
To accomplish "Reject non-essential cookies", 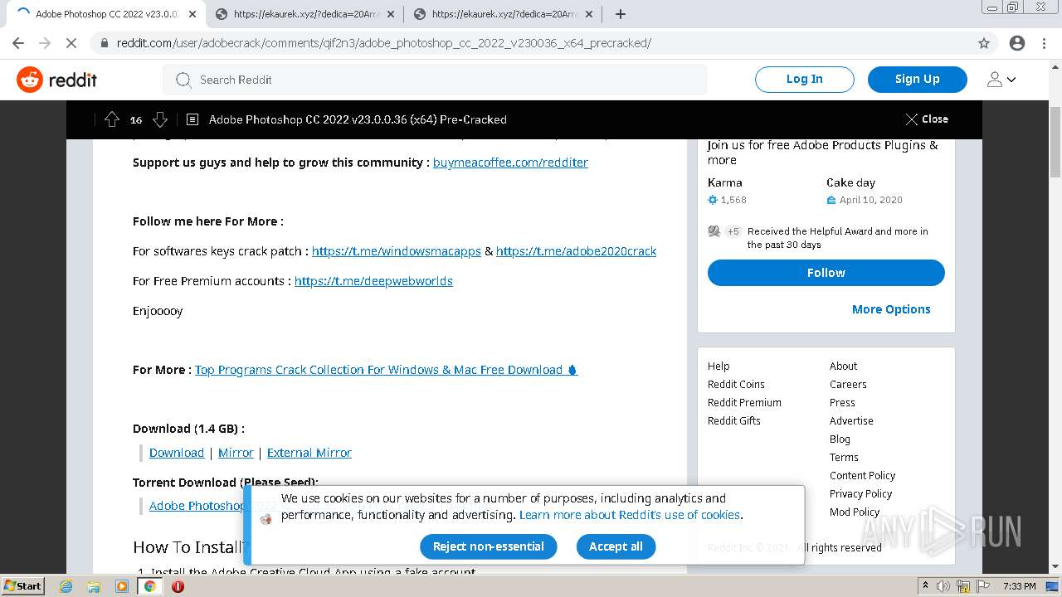I will [488, 546].
